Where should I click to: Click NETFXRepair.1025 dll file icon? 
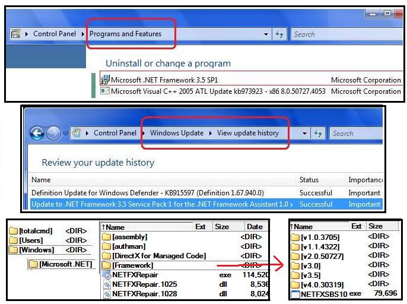click(x=107, y=284)
